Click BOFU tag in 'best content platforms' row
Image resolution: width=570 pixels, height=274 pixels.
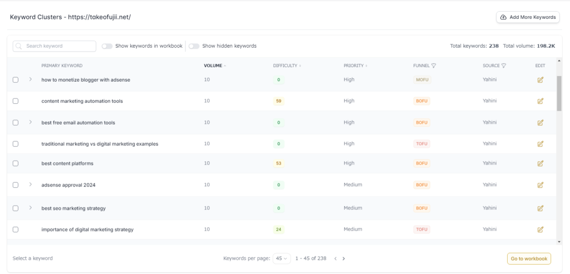(x=422, y=163)
